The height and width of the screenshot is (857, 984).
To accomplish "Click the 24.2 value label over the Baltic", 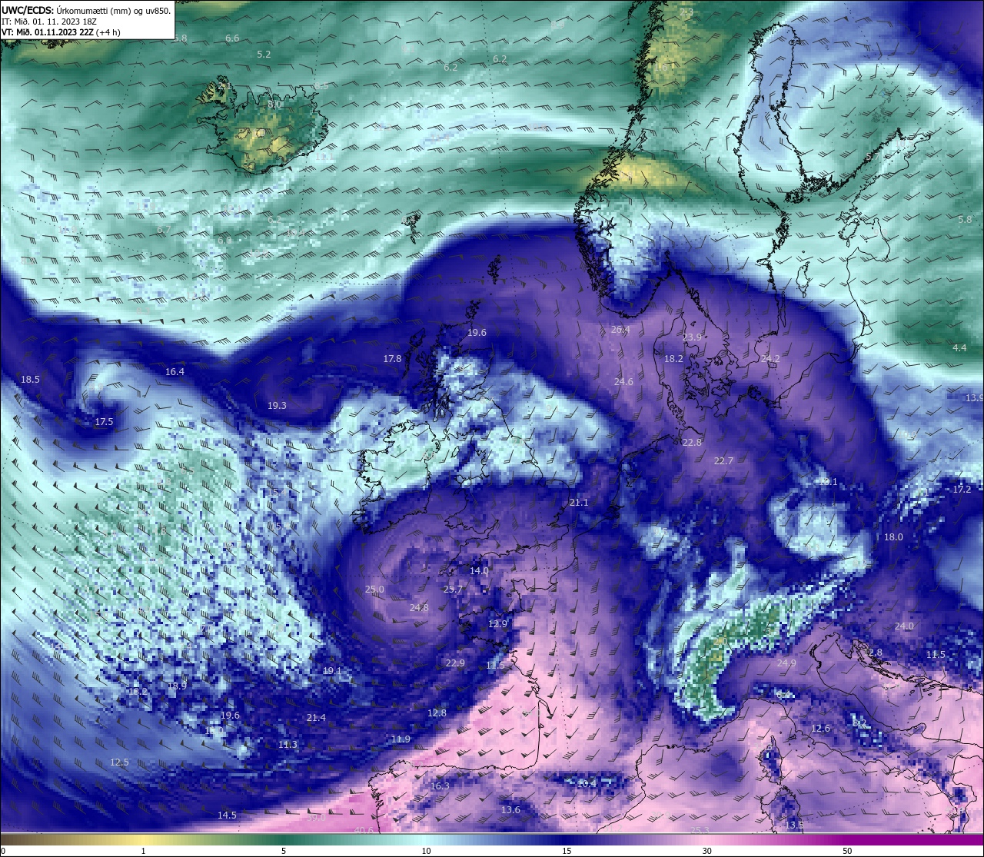I will point(770,359).
